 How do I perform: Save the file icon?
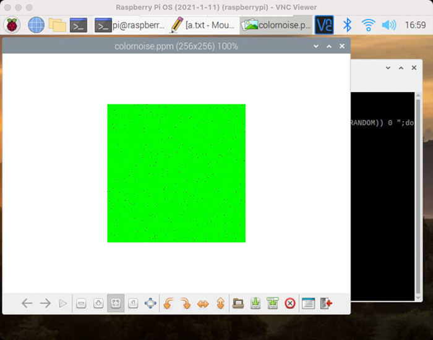click(255, 304)
